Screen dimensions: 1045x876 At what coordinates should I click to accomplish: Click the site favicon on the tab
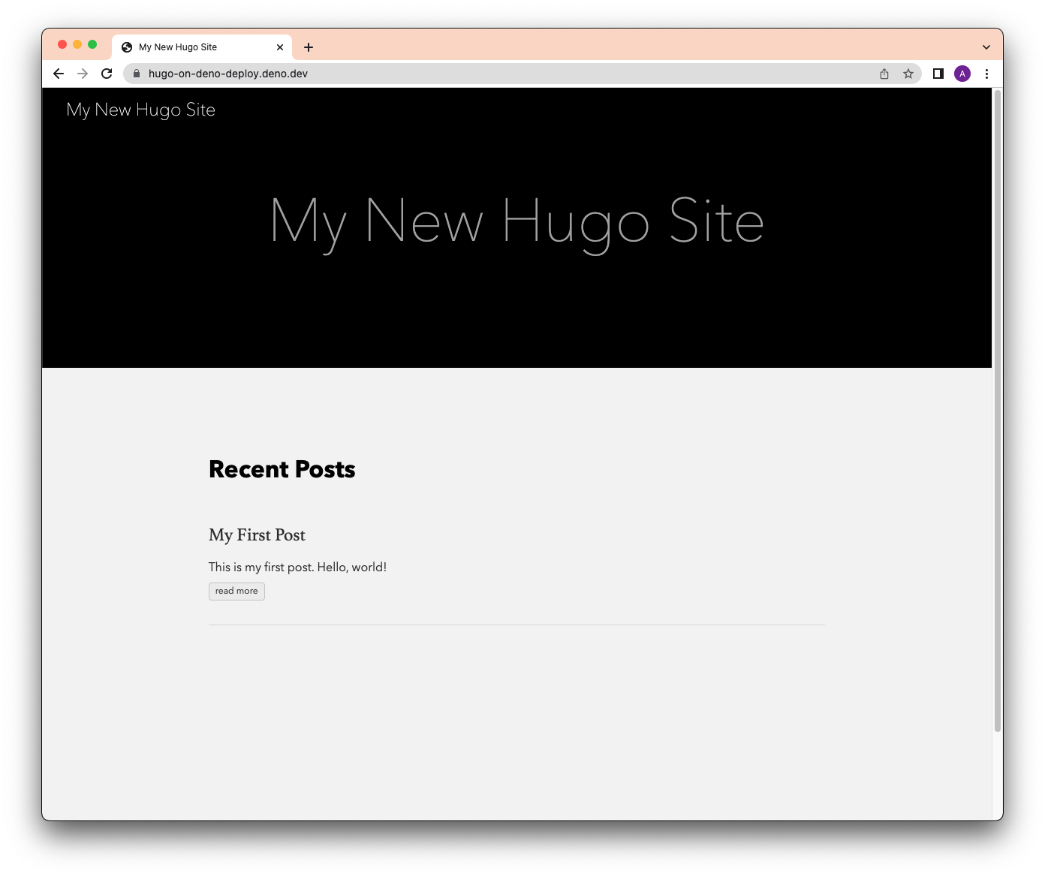tap(125, 47)
